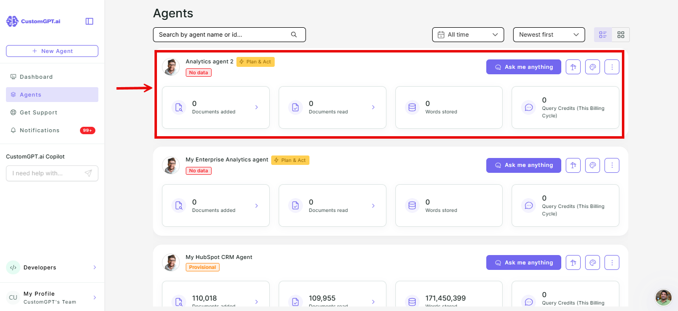This screenshot has height=311, width=678.
Task: Open three-dot menu for HubSpot CRM Agent
Action: 612,262
